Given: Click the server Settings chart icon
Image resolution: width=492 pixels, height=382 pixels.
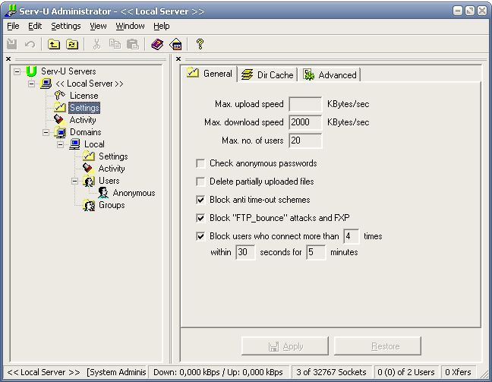Looking at the screenshot, I should click(60, 107).
